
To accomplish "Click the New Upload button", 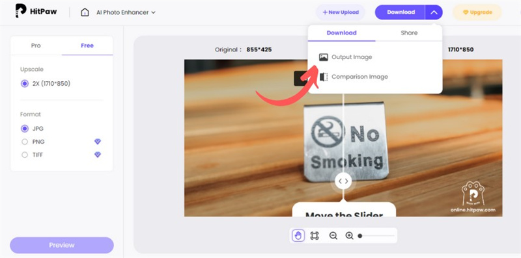I will (341, 12).
